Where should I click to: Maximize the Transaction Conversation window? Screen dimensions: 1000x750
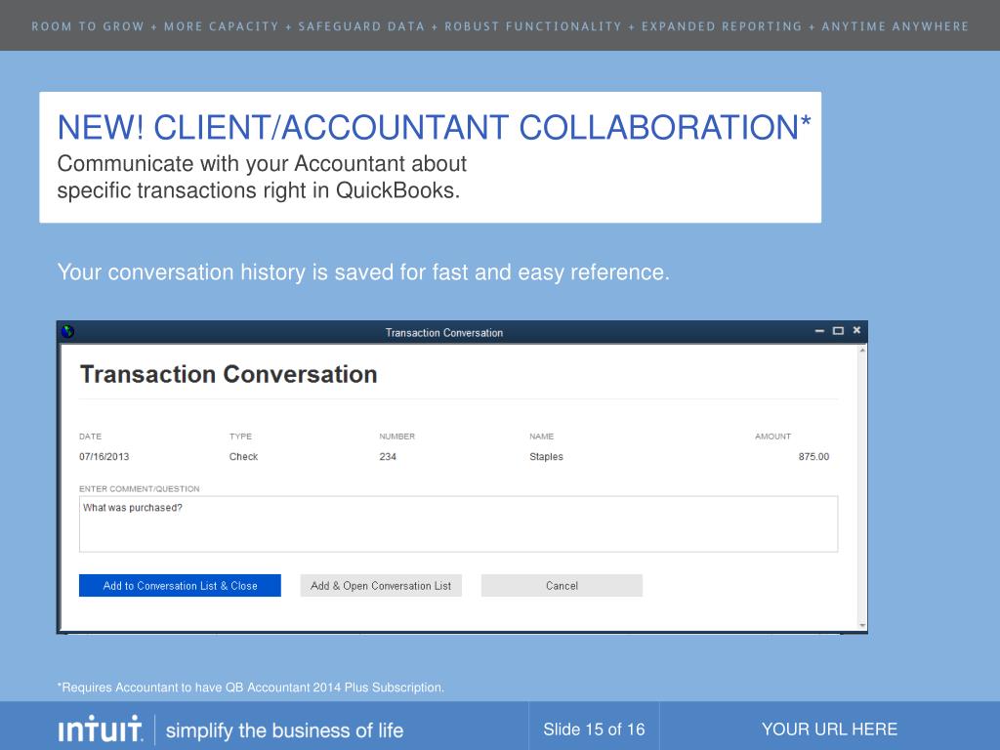coord(838,330)
